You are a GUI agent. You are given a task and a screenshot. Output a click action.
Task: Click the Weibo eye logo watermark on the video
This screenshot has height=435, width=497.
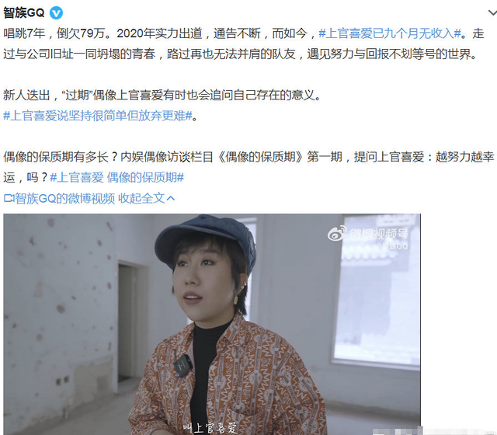coord(337,234)
